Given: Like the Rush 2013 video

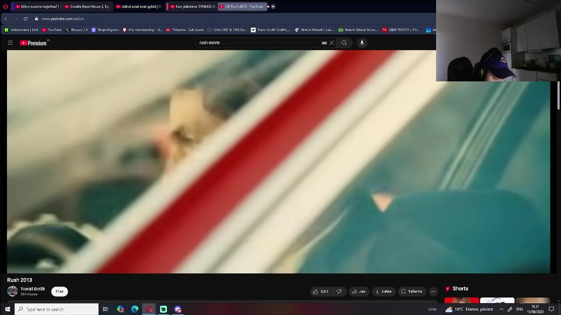Looking at the screenshot, I should [321, 291].
